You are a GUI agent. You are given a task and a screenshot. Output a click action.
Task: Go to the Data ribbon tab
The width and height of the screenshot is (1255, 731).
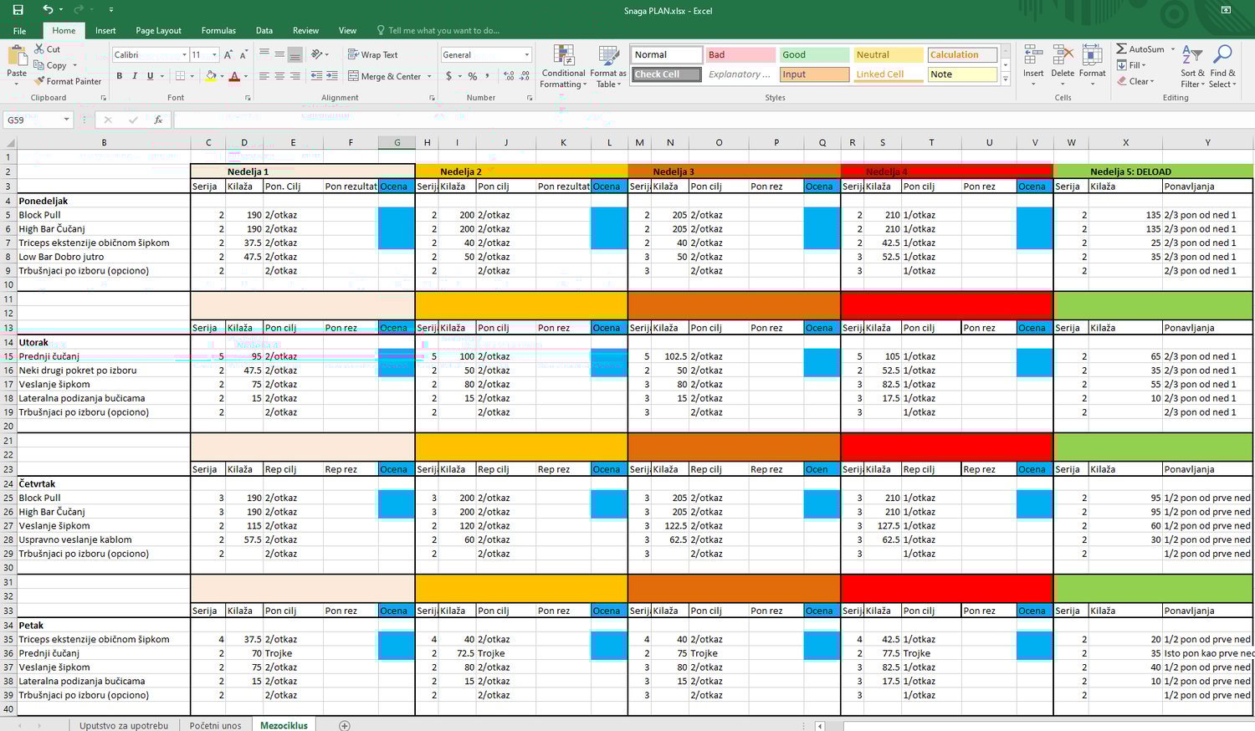click(x=264, y=31)
